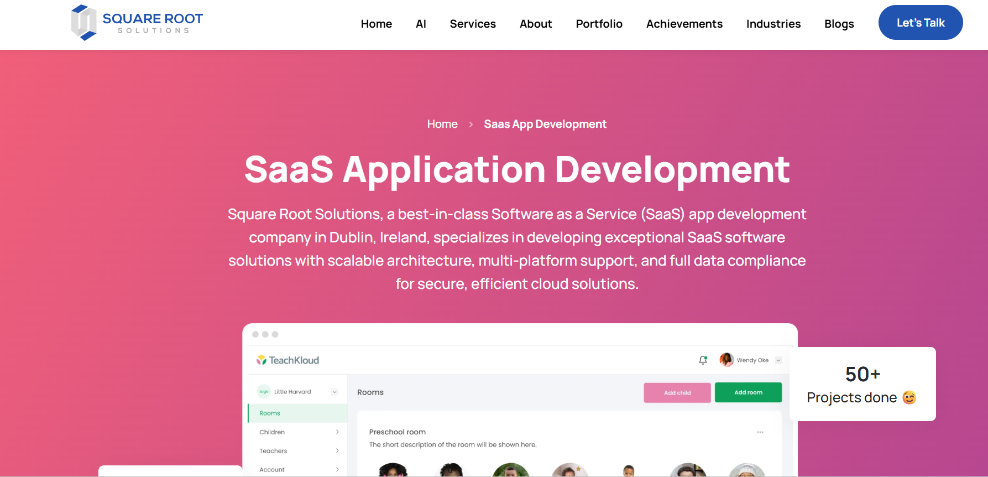Click the TeachKloud logo
The width and height of the screenshot is (988, 477).
click(287, 360)
